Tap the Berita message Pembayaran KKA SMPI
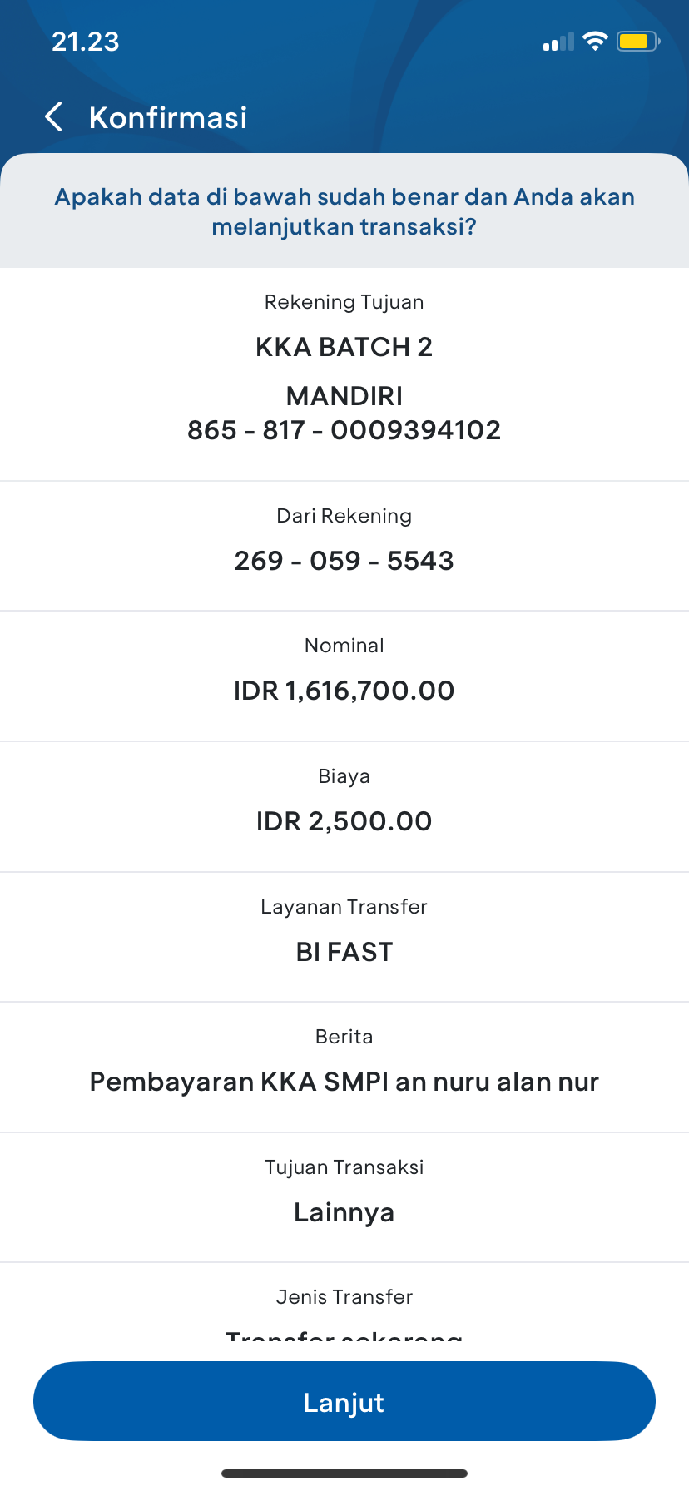The width and height of the screenshot is (689, 1491). coord(344,1082)
